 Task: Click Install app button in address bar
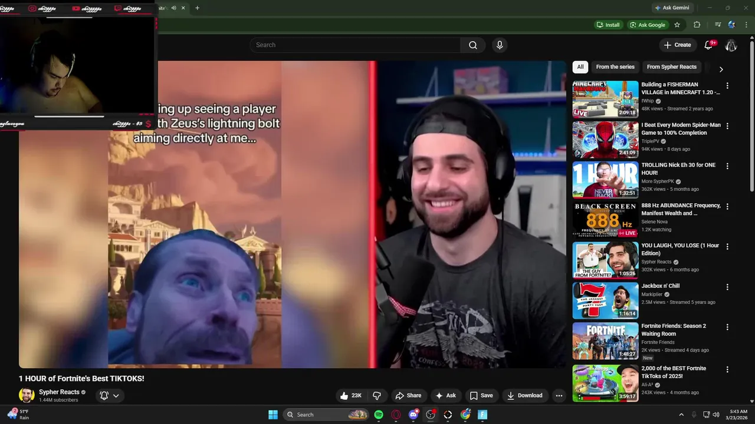click(x=608, y=25)
